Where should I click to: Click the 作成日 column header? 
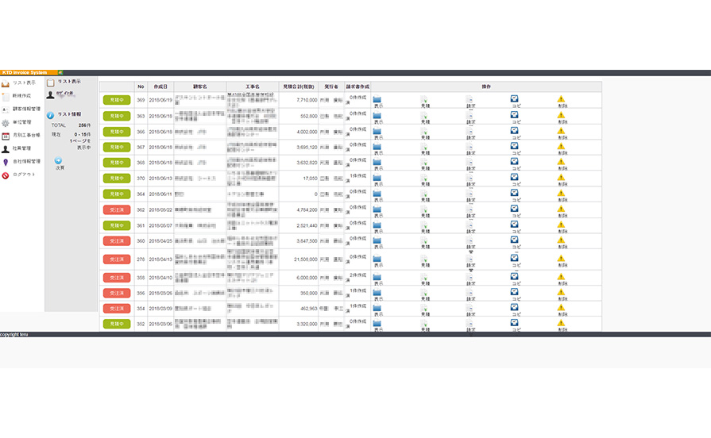coord(160,86)
